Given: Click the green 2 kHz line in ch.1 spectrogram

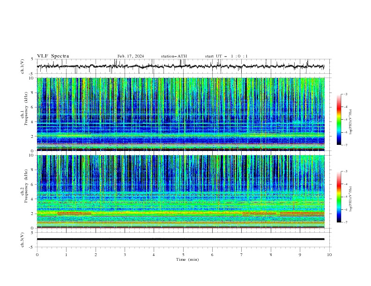Looking at the screenshot, I should (180, 135).
